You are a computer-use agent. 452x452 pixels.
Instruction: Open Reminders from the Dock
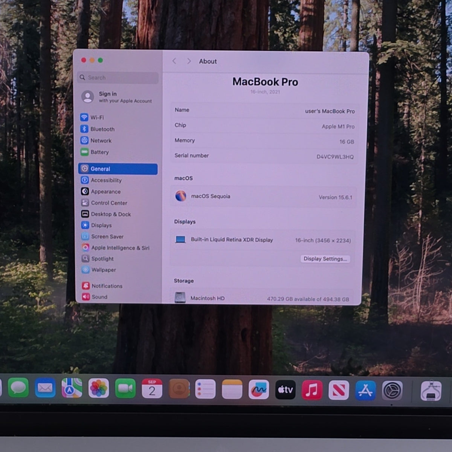205,389
